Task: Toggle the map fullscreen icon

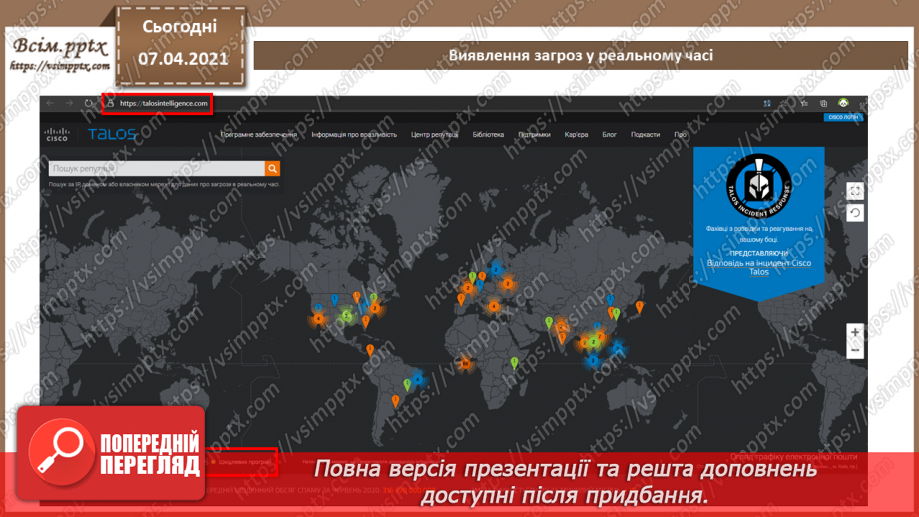Action: 855,191
